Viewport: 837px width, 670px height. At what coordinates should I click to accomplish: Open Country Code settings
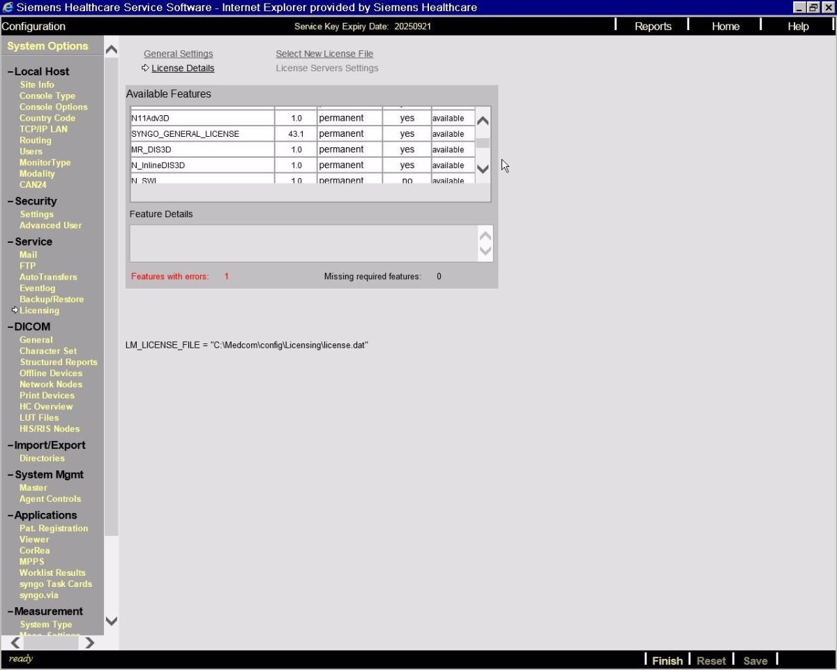(47, 118)
